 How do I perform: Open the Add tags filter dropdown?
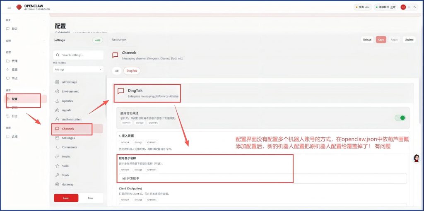(x=78, y=70)
